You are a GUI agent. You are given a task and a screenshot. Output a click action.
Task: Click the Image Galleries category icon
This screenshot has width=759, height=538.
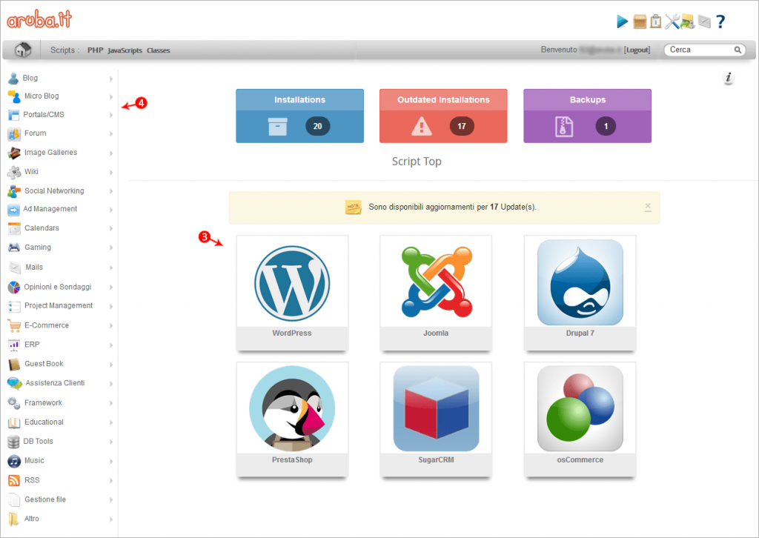tap(14, 153)
